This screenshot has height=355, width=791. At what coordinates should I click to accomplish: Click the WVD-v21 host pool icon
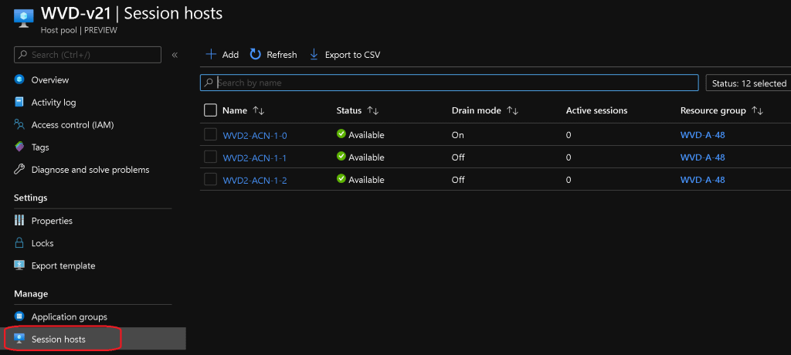click(x=23, y=19)
